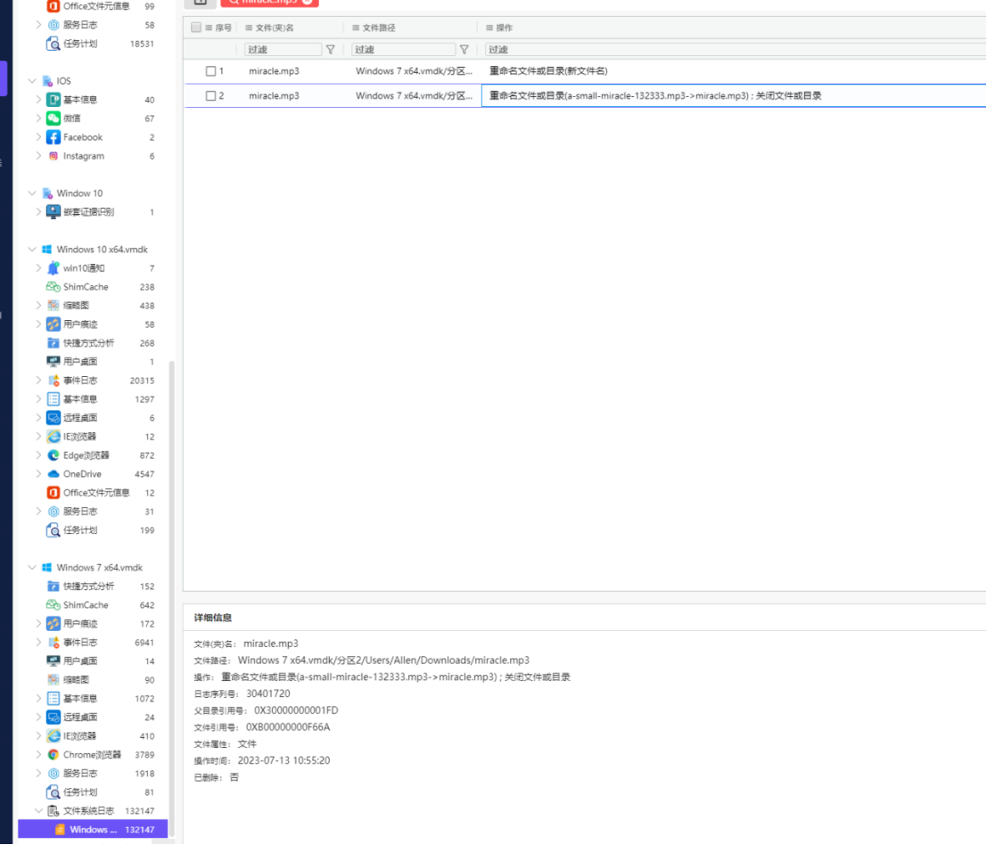Viewport: 987px width, 845px height.
Task: Click the 任务计划 icon with count 199
Action: tap(53, 529)
